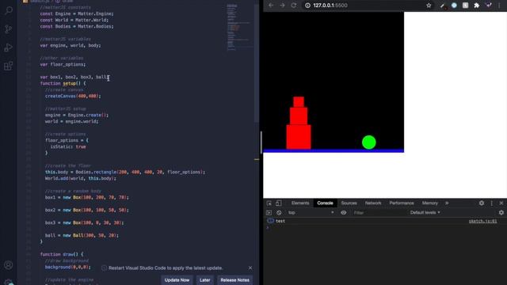This screenshot has width=507, height=285.
Task: Clear the console
Action: point(279,213)
